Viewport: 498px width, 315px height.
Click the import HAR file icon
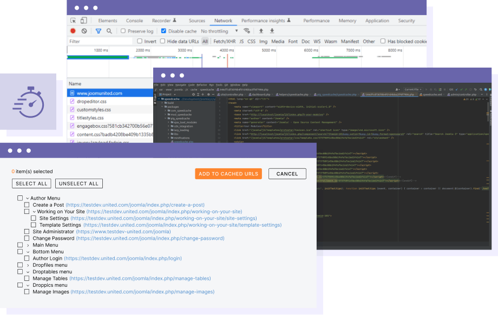(x=261, y=31)
